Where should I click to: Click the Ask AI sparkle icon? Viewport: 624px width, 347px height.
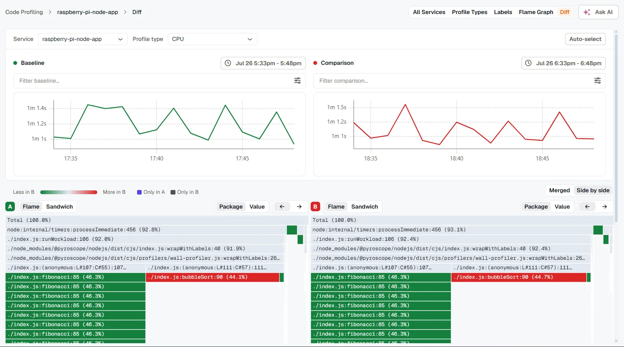click(x=587, y=12)
